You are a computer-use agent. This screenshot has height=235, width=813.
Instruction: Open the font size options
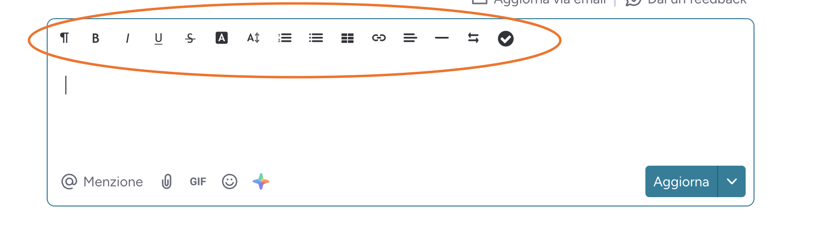pyautogui.click(x=253, y=38)
